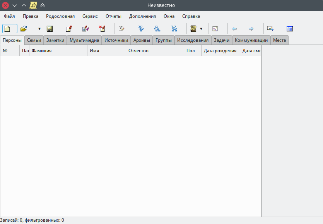Switch to the Семьи tab
Screen dimensions: 323x224
(x=34, y=40)
